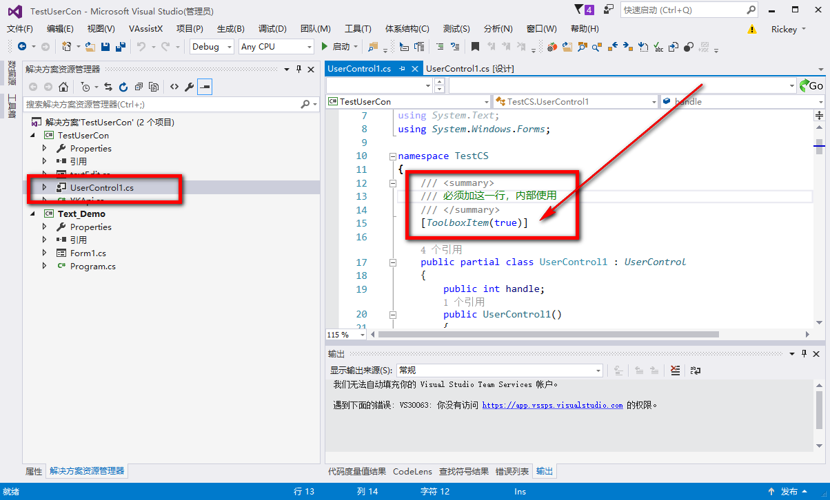The height and width of the screenshot is (500, 830).
Task: Open the 115 % zoom dropdown
Action: tap(347, 334)
